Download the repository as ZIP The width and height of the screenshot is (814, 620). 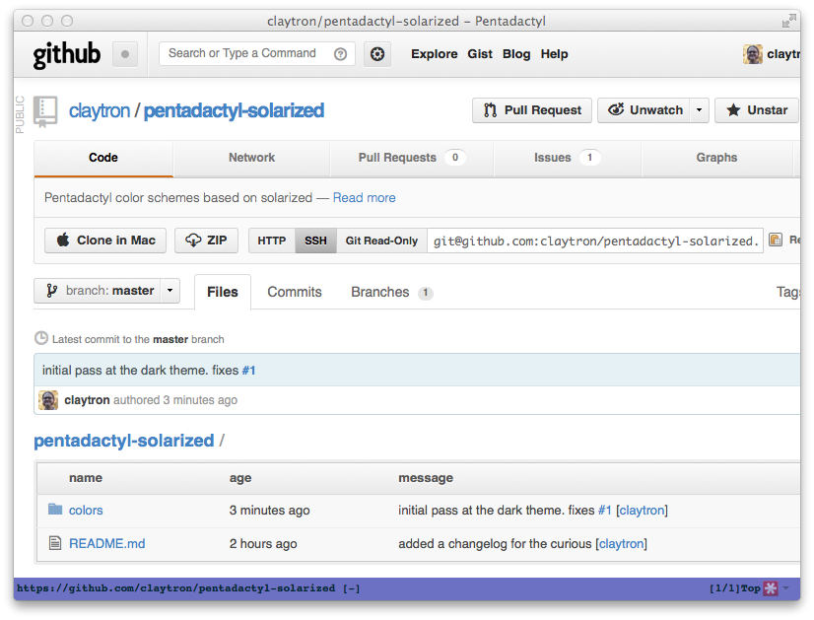(x=206, y=241)
